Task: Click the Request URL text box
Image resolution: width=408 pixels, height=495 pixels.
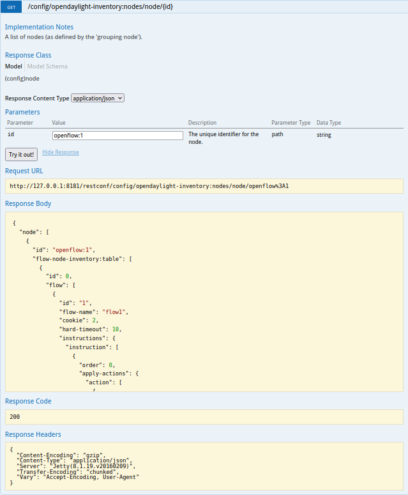Action: click(204, 186)
